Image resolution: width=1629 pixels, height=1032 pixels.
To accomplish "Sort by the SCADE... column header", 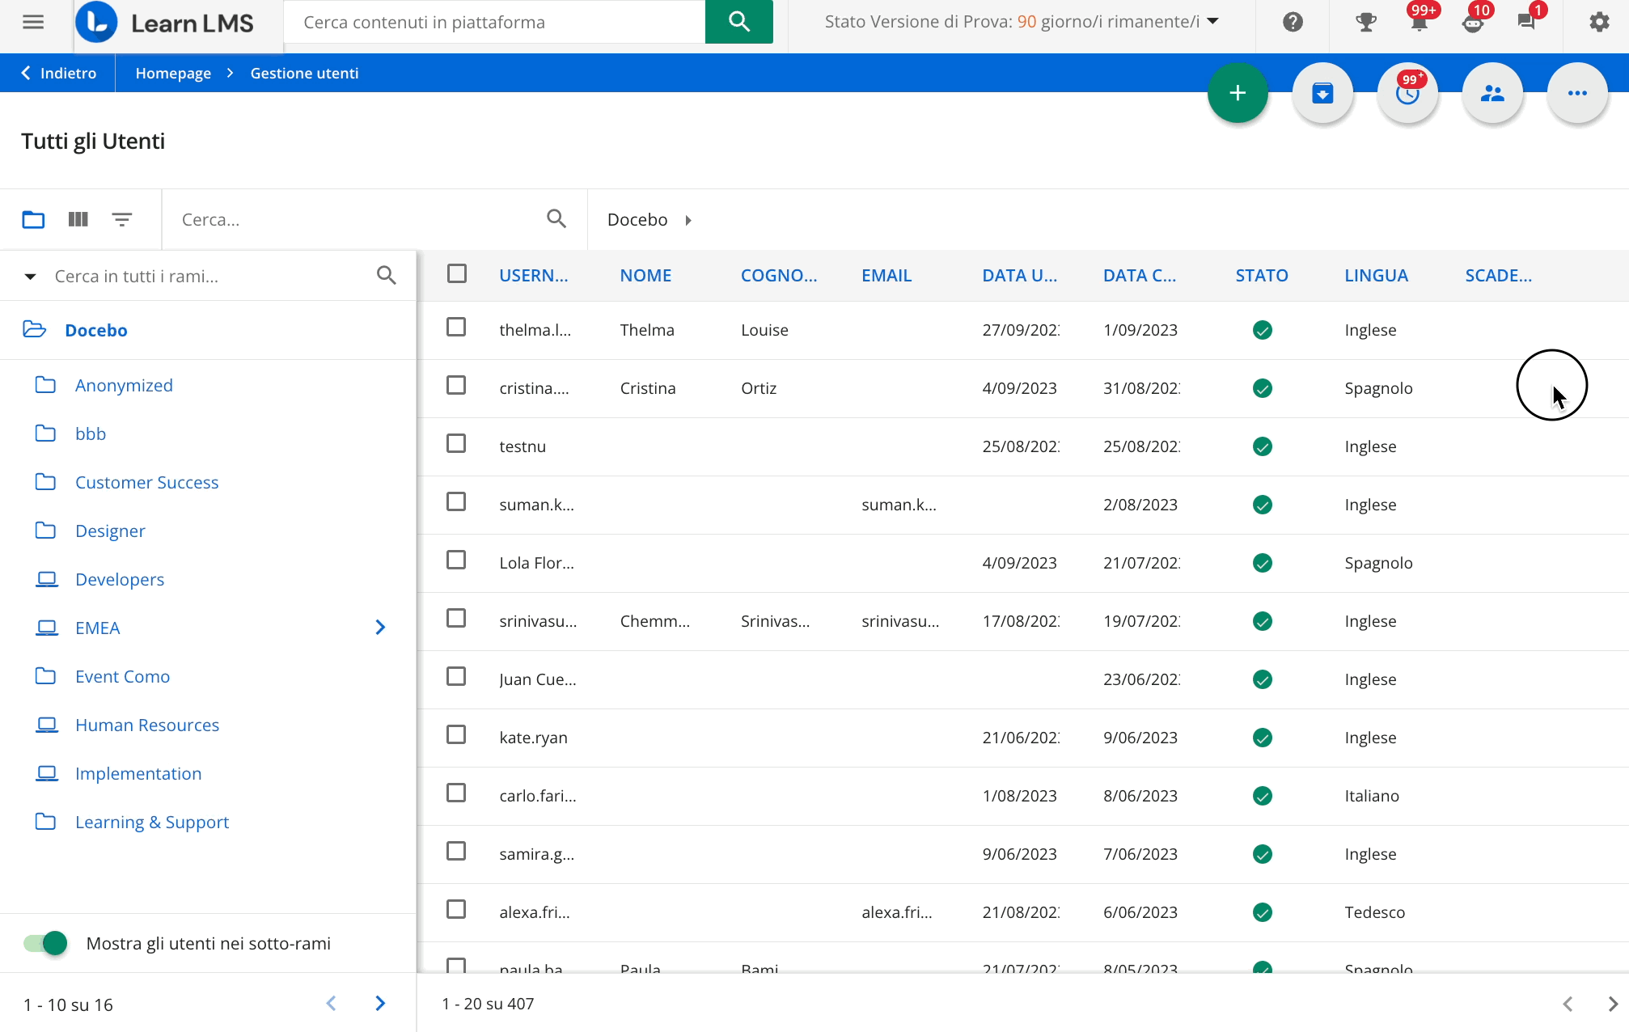I will click(1498, 276).
